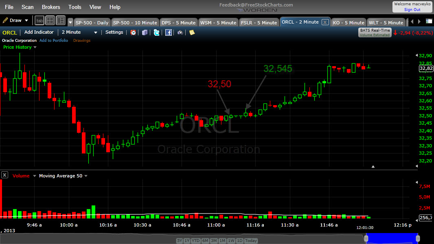Open the yellow sticky note icon
The height and width of the screenshot is (244, 434).
[192, 32]
